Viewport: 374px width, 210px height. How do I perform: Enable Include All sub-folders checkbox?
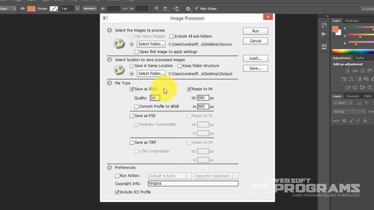tap(171, 36)
